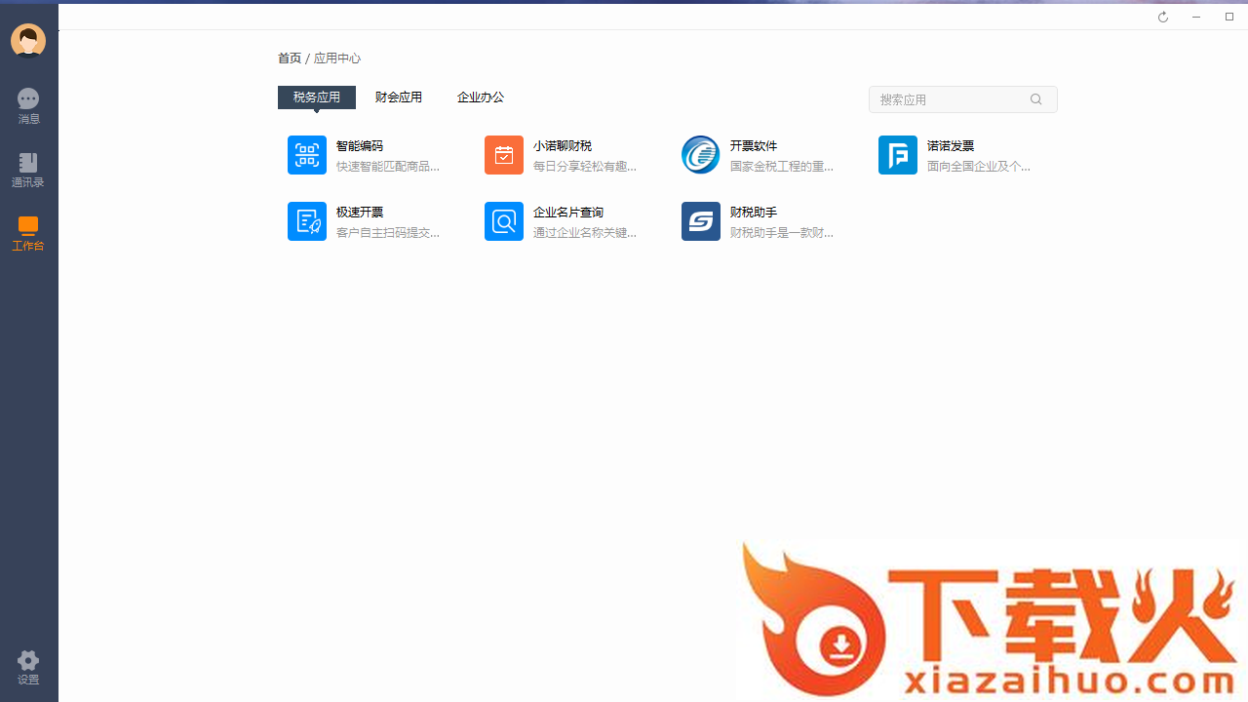The image size is (1248, 702).
Task: Click description 通过企业名称关键...
Action: pos(585,233)
